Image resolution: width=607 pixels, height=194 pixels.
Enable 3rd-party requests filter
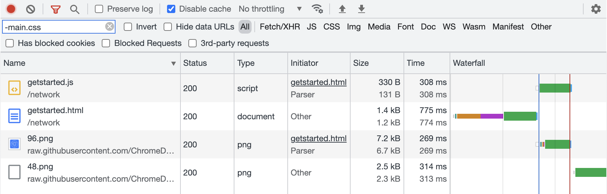pos(192,43)
